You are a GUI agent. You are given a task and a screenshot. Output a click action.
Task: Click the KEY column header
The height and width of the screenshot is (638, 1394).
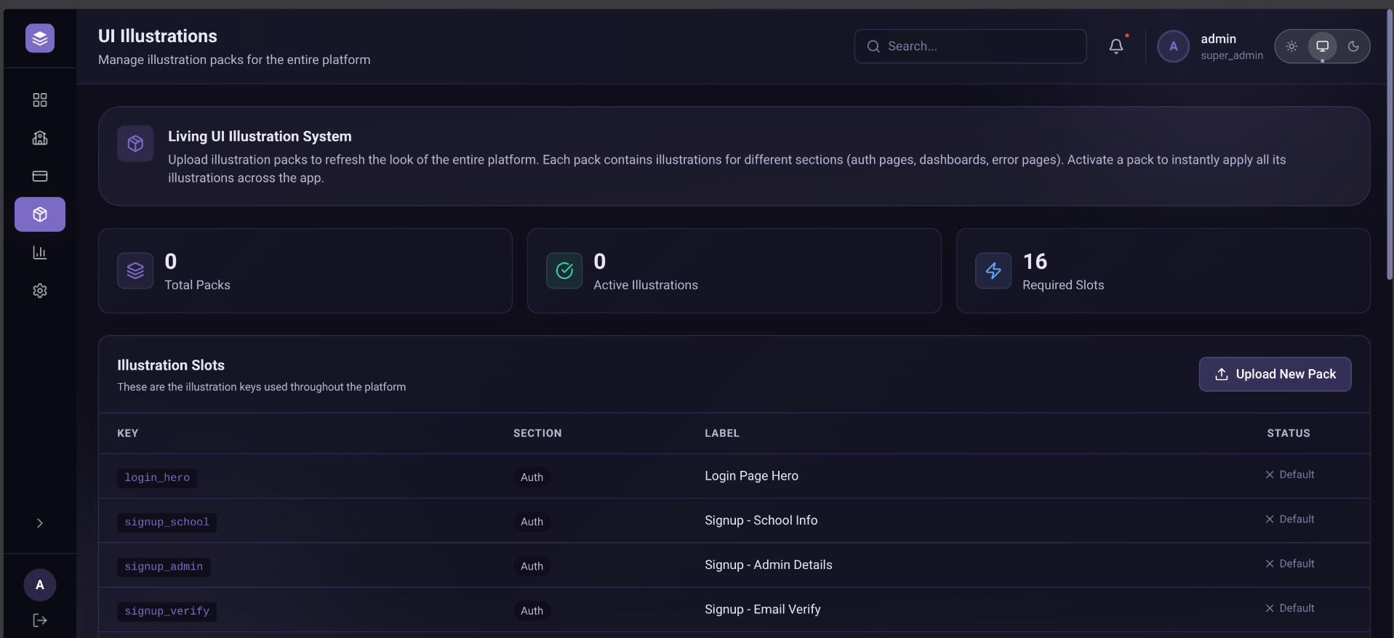(128, 433)
